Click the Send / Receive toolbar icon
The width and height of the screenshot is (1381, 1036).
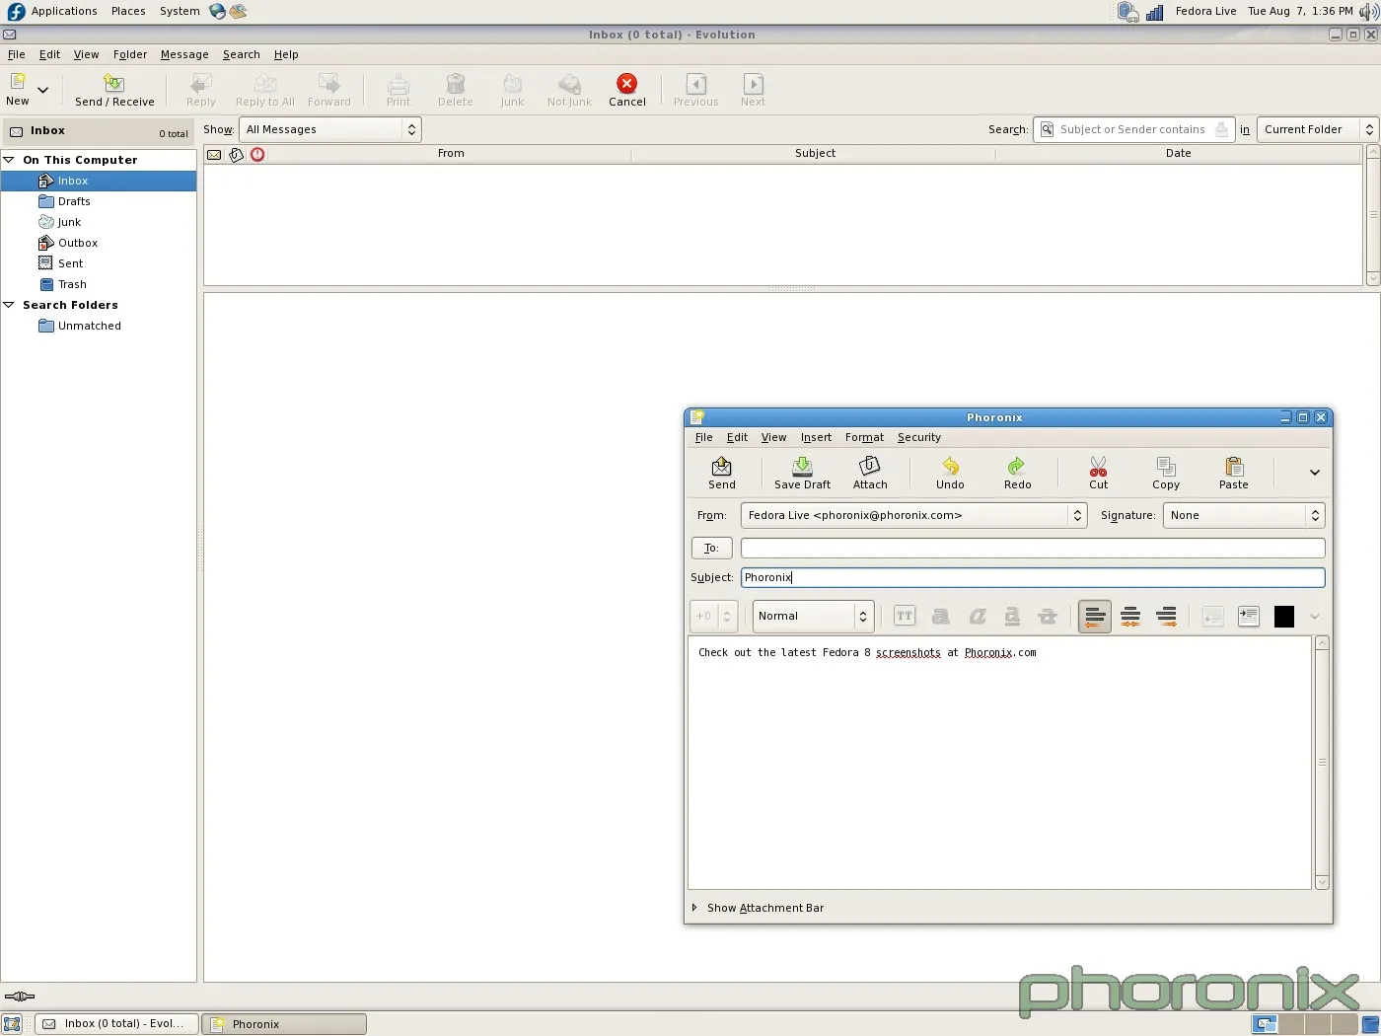[114, 83]
